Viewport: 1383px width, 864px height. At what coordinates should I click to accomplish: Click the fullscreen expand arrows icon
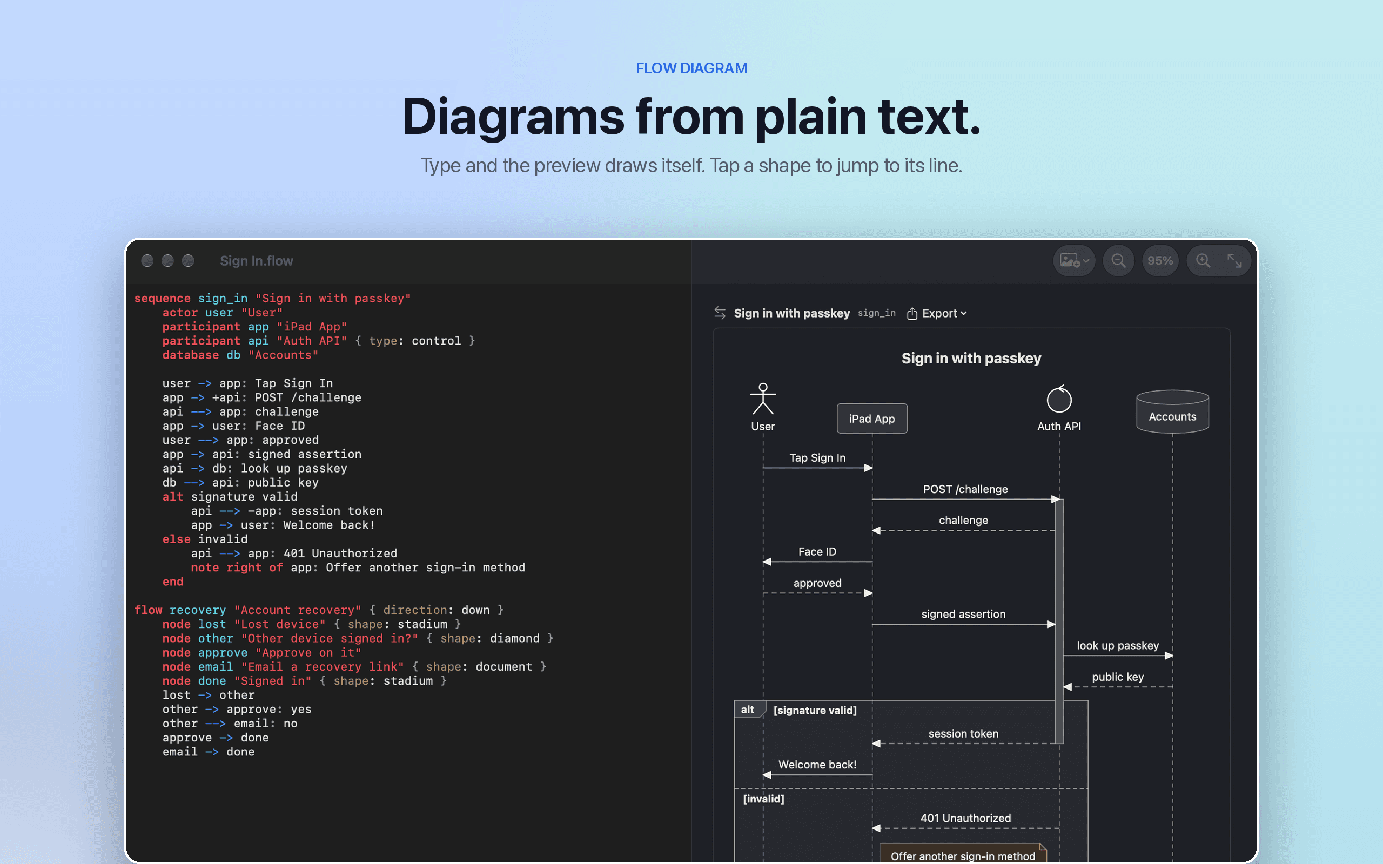(x=1234, y=261)
